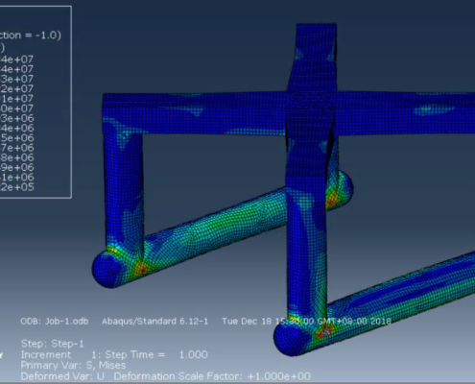Click the legend header ending '= -1.0)'
This screenshot has width=475, height=384.
pyautogui.click(x=31, y=35)
